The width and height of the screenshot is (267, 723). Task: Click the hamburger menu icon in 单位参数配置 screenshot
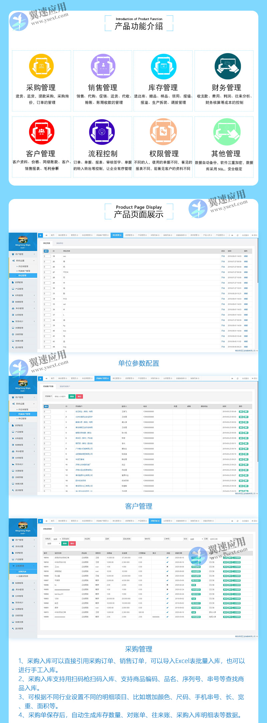[x=40, y=235]
